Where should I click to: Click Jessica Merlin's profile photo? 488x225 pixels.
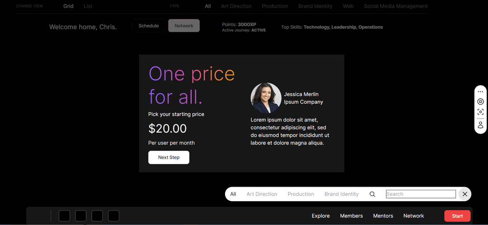[x=266, y=98]
